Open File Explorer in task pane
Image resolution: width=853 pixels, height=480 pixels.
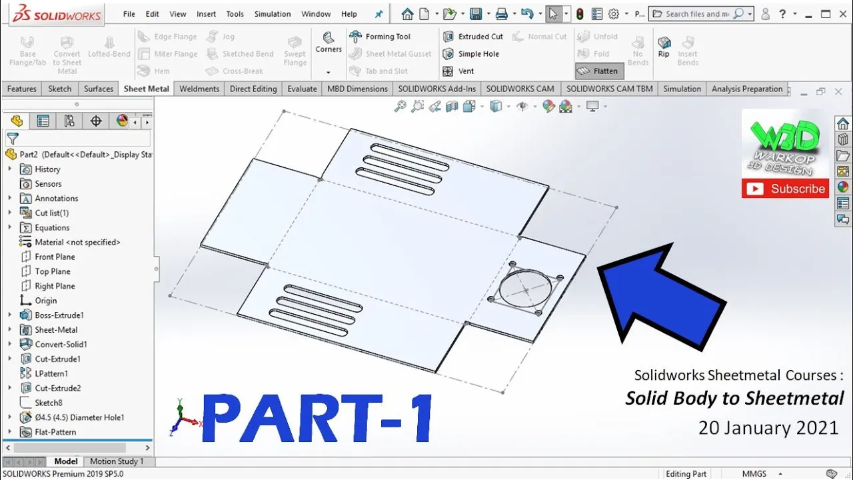pyautogui.click(x=843, y=156)
